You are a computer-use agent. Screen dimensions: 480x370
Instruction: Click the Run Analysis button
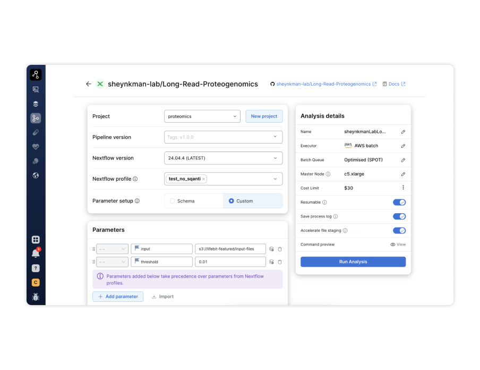point(353,262)
